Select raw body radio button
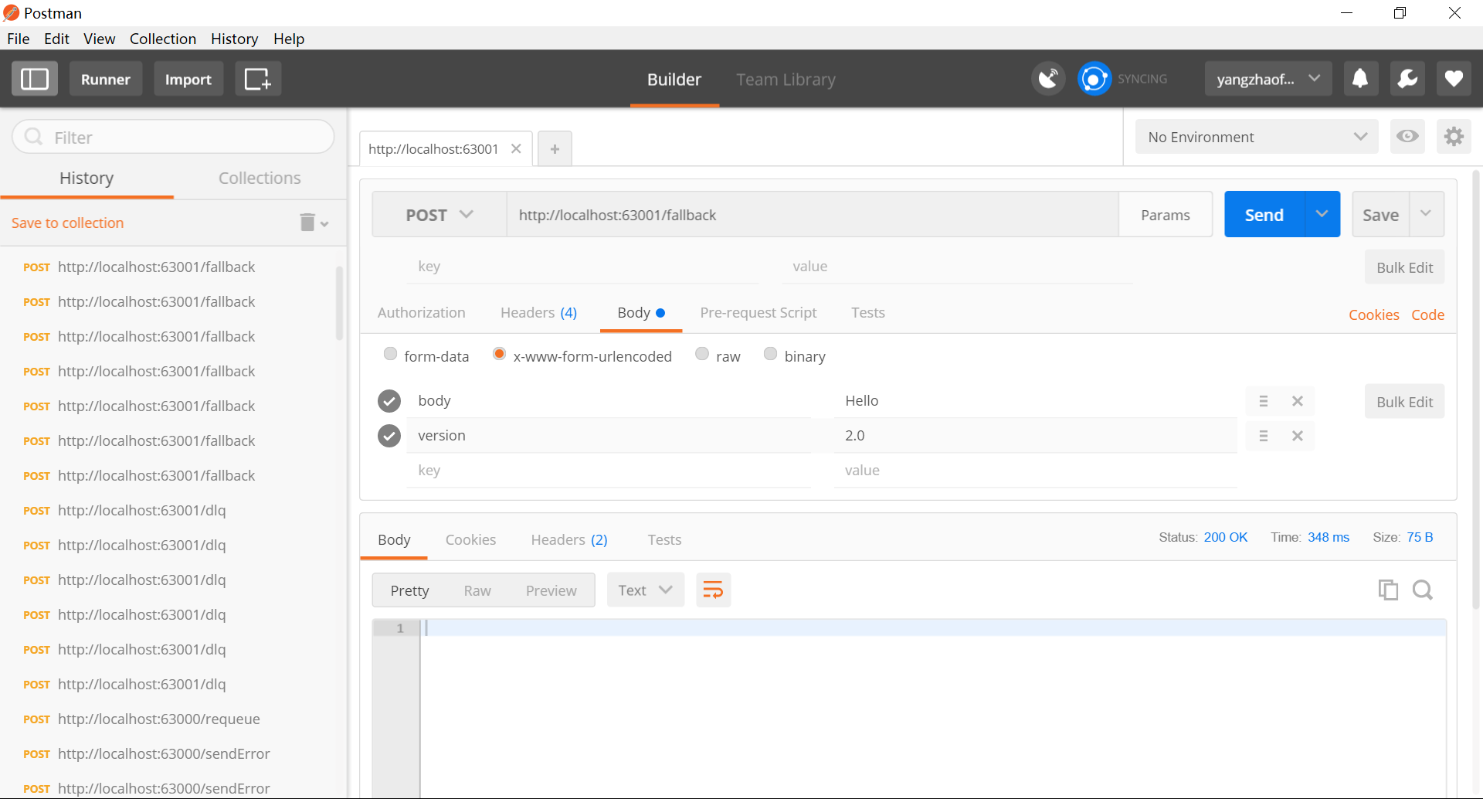 click(702, 354)
